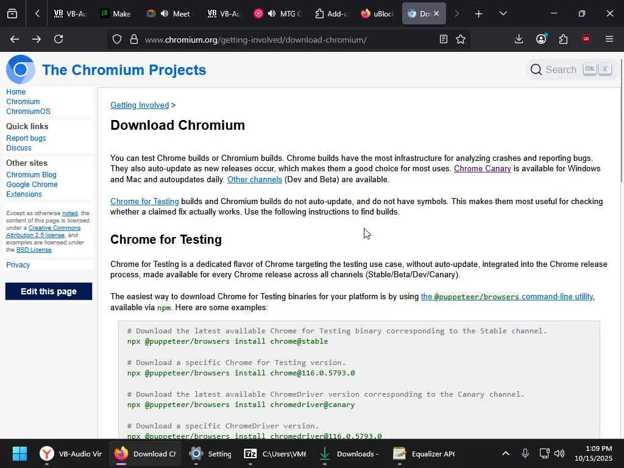Open the volume speaker tray icon

click(559, 453)
